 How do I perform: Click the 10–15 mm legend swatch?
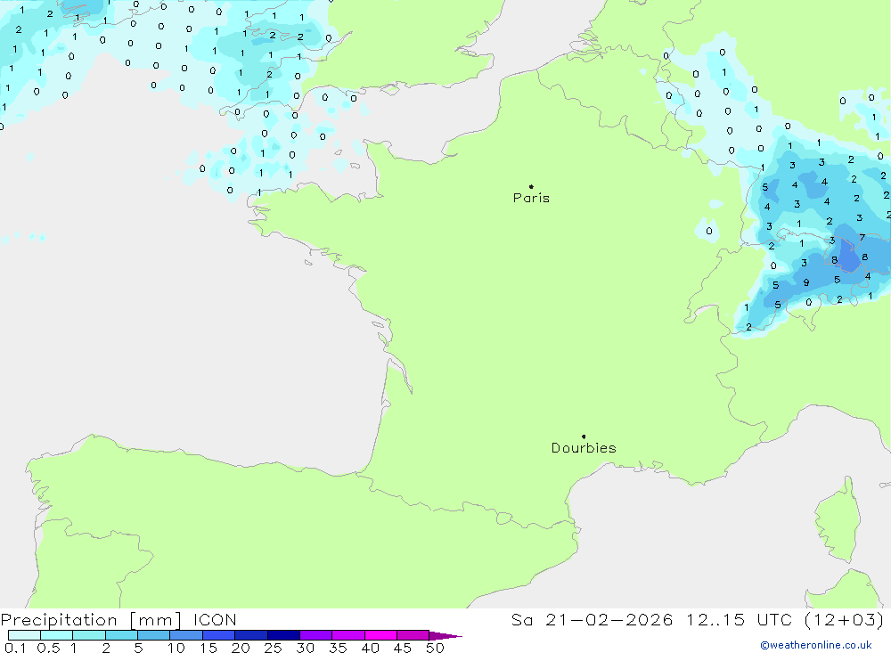point(186,635)
